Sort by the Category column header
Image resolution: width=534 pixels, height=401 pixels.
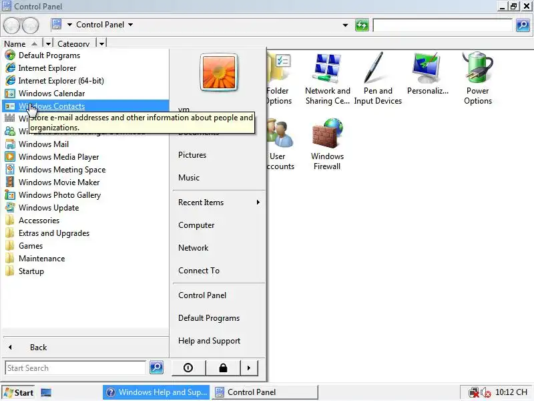tap(74, 43)
